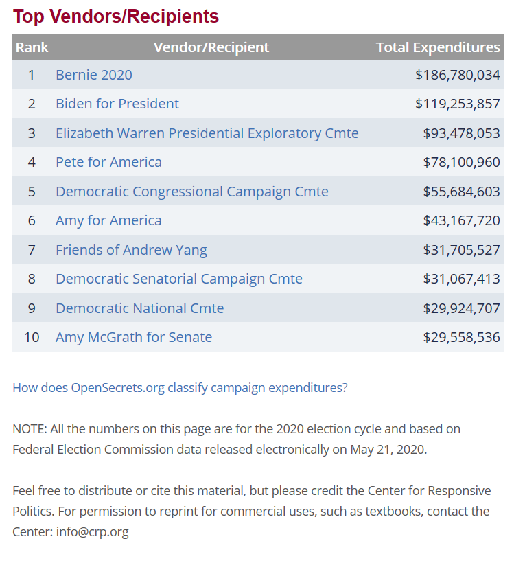Click the $29,558,536 expenditure amount
The width and height of the screenshot is (525, 563).
pyautogui.click(x=461, y=337)
